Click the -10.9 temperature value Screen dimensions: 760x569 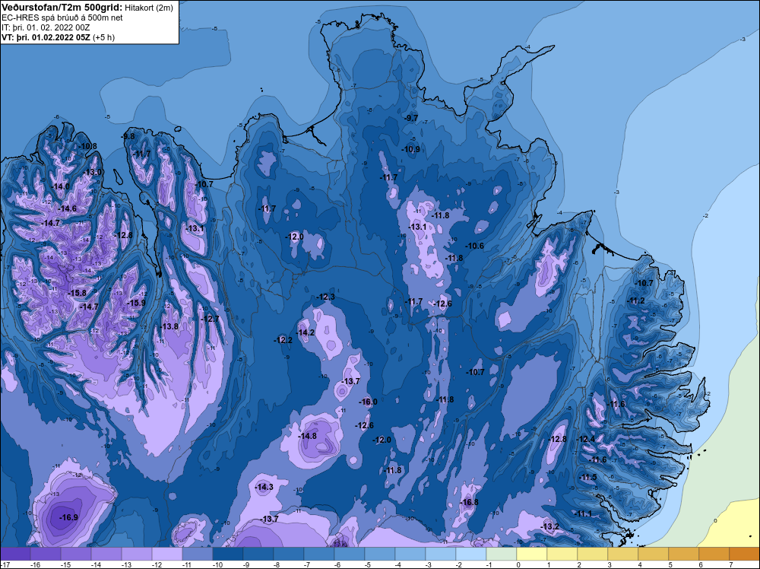[411, 149]
